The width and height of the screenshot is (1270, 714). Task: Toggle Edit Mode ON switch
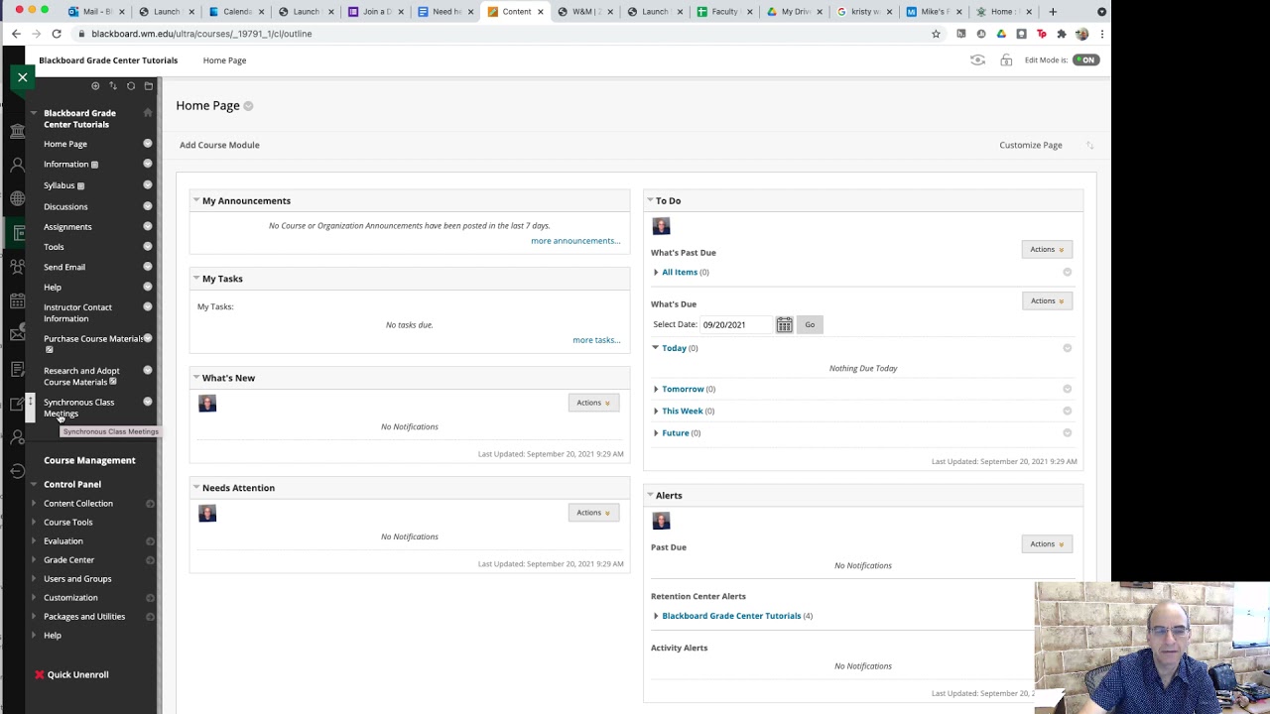coord(1085,60)
